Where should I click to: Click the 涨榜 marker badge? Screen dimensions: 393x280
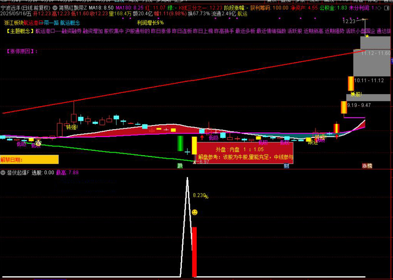pos(367,166)
